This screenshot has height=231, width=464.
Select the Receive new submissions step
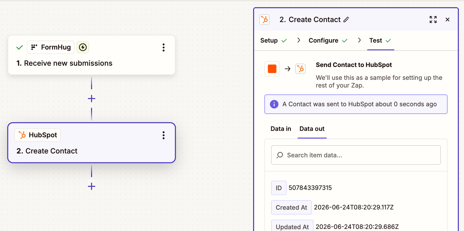click(x=92, y=55)
